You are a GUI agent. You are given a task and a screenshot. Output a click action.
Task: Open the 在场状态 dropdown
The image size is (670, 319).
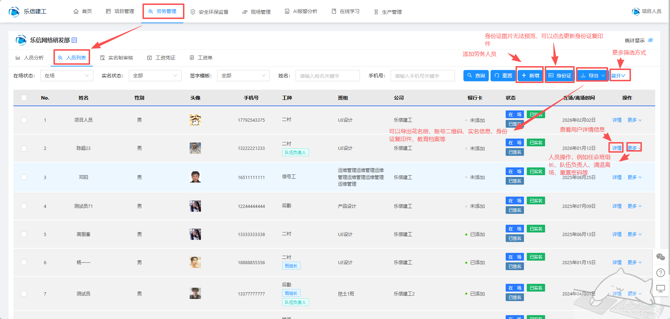[x=67, y=76]
